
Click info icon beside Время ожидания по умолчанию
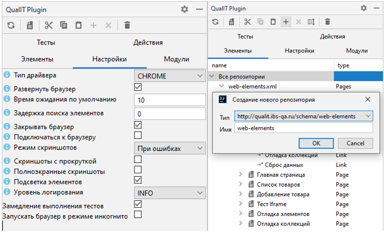pos(7,99)
